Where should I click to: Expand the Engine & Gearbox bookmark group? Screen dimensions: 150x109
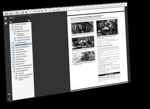pos(12,46)
